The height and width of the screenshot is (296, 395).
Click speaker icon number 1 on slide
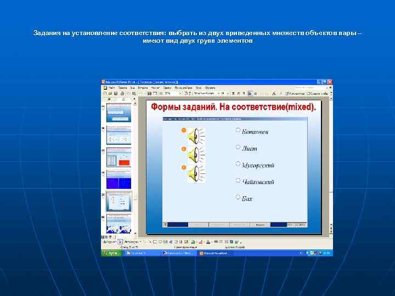tap(196, 136)
